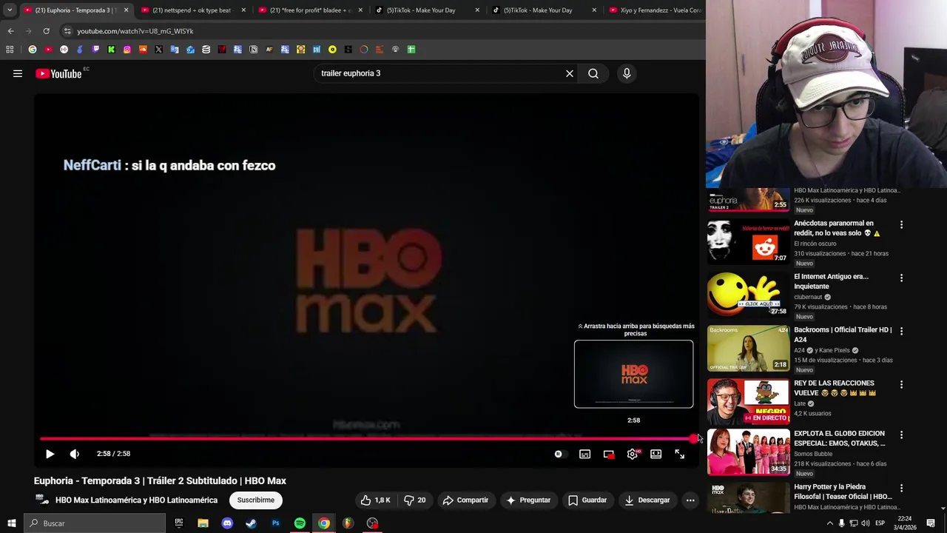The image size is (947, 533).
Task: Open the YouTube hamburger guide menu
Action: (x=18, y=73)
